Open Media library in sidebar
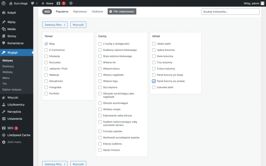Screen dimensions: 266x166 [x=11, y=29]
